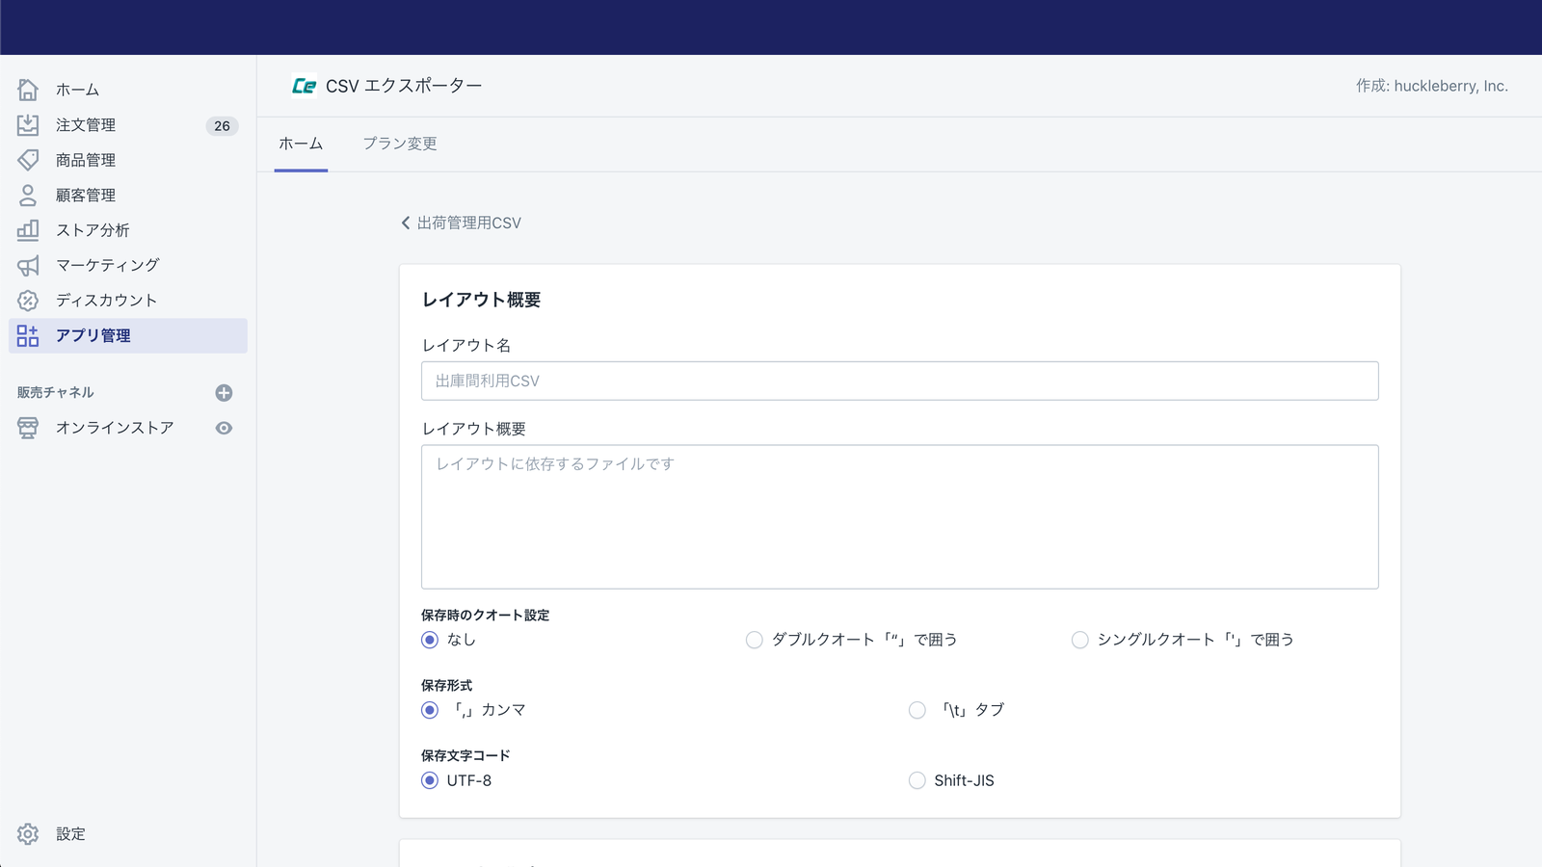The image size is (1542, 867).
Task: Click the store analytics bar chart icon
Action: 28,230
